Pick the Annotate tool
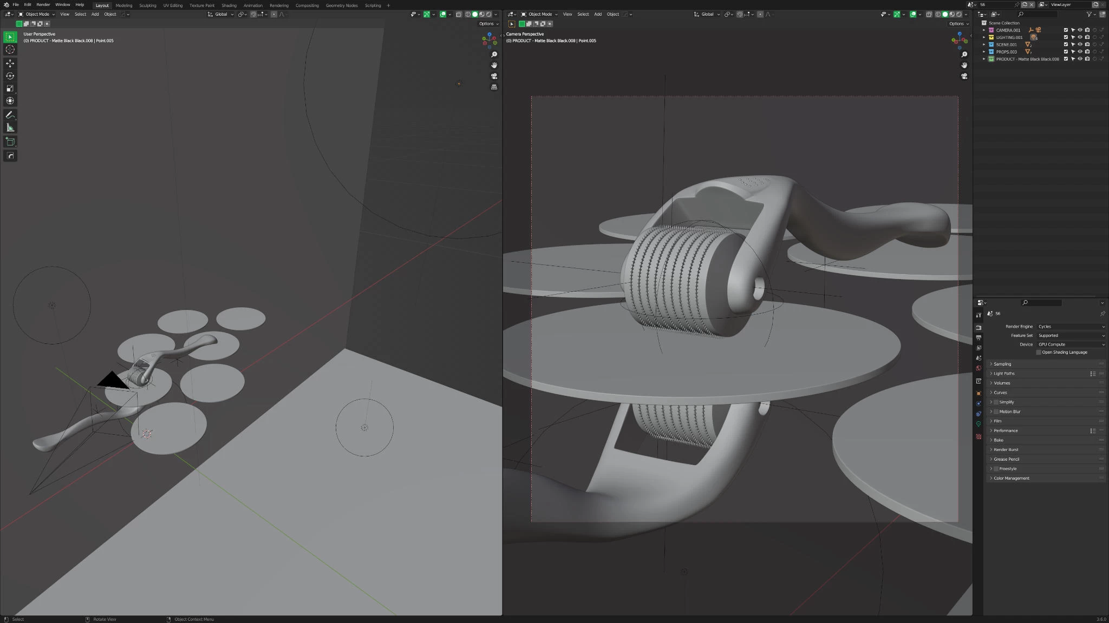The height and width of the screenshot is (623, 1109). (x=10, y=115)
